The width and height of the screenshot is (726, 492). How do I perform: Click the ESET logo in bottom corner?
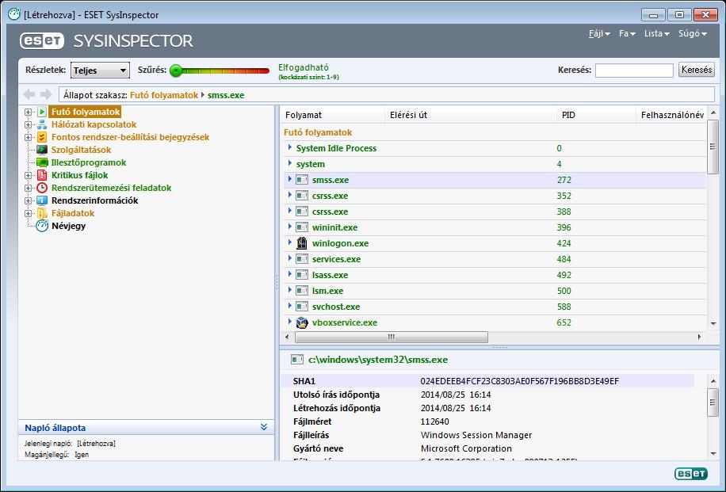click(x=691, y=474)
